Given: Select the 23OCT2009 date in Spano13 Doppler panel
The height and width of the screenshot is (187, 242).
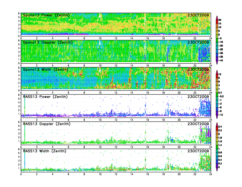Looking at the screenshot, I should click(198, 42).
